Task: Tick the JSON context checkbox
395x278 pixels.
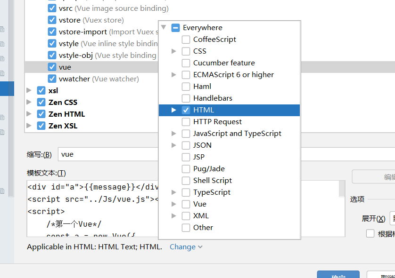Action: (186, 145)
